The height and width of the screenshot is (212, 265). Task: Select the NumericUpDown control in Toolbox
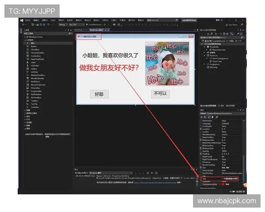coord(38,85)
